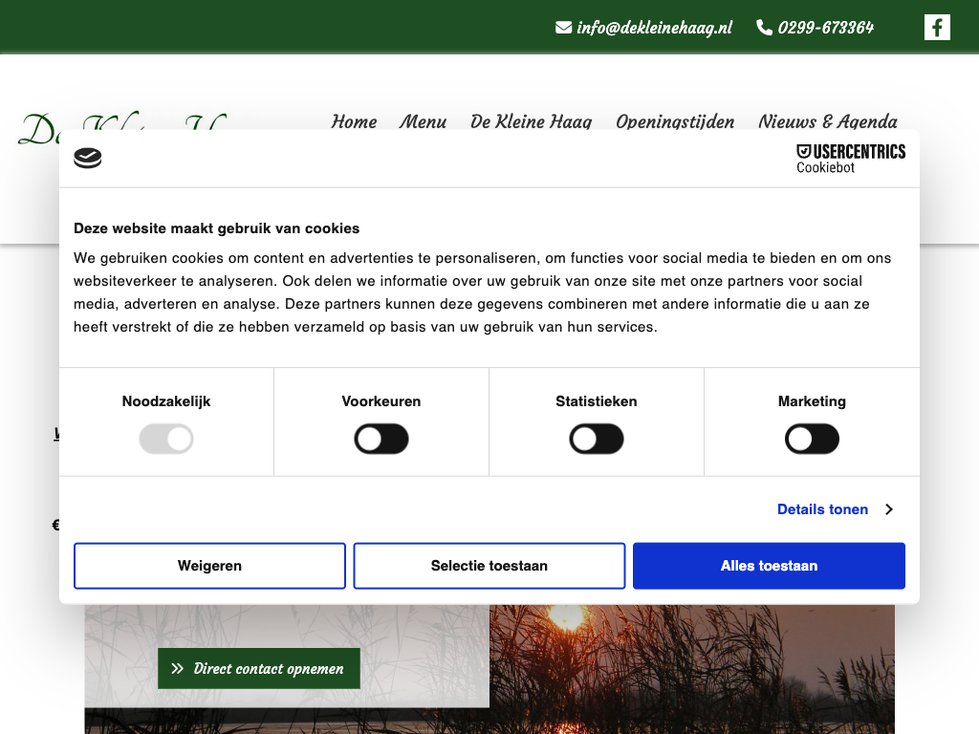This screenshot has height=734, width=979.
Task: Expand Details tonen cookie details
Action: [x=822, y=509]
